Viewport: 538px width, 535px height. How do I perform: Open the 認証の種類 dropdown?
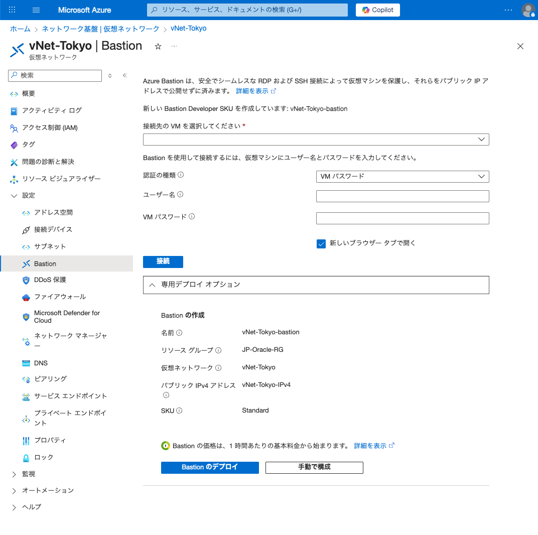click(x=402, y=176)
